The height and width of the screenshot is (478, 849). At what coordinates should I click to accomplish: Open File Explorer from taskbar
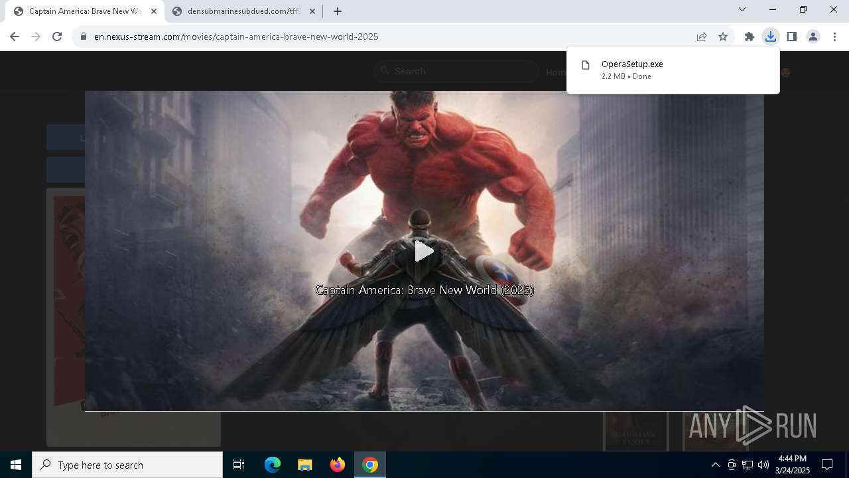(305, 465)
